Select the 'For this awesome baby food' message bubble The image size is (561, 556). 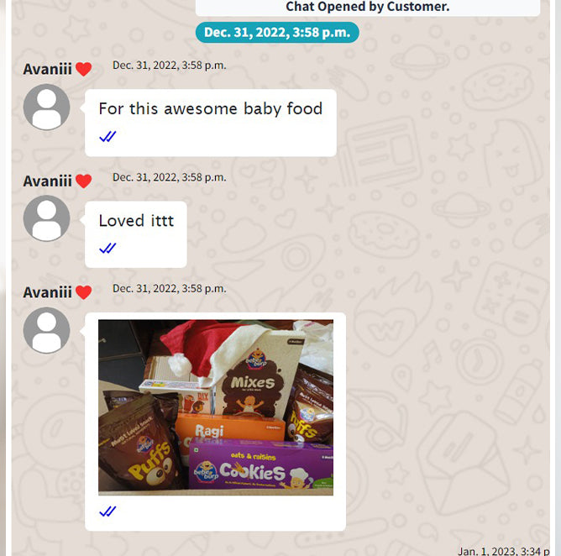click(x=211, y=123)
